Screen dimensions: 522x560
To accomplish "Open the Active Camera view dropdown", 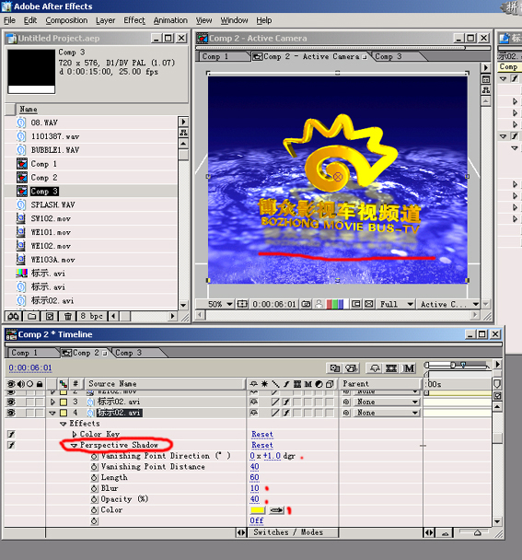I will tap(448, 304).
